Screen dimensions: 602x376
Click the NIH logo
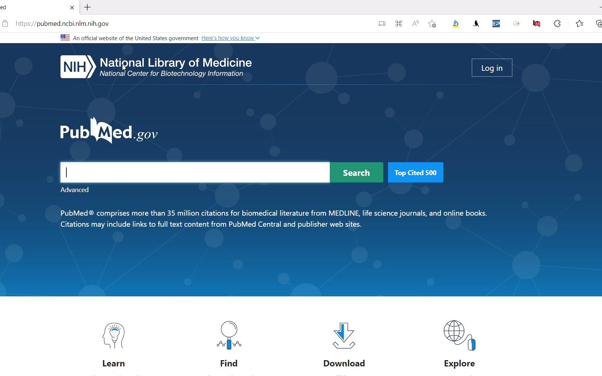coord(78,67)
